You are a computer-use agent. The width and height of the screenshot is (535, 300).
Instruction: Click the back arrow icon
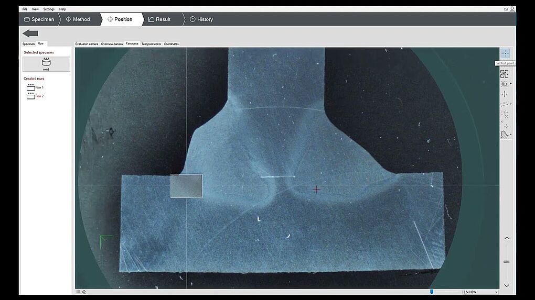[30, 34]
